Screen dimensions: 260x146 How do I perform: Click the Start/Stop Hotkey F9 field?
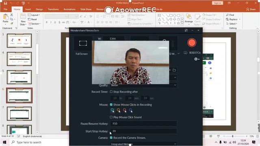143,131
